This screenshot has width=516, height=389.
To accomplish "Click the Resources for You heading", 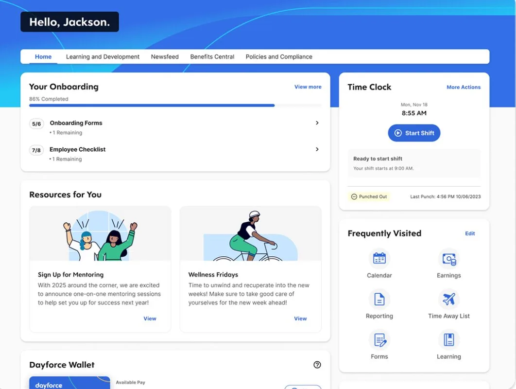I will coord(66,194).
